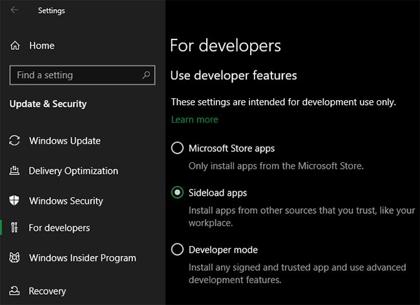Screen dimensions: 420x305
Task: Click the For developers sliders icon
Action: tap(15, 228)
